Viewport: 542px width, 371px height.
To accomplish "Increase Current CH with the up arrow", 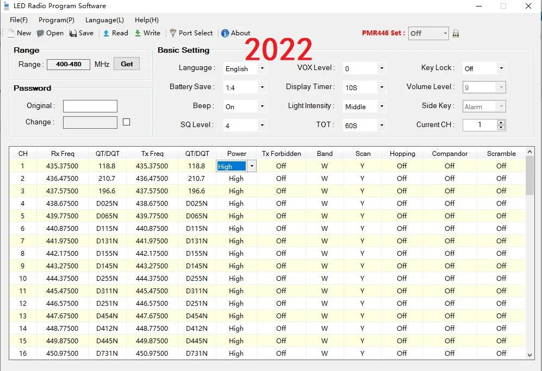I will point(501,122).
